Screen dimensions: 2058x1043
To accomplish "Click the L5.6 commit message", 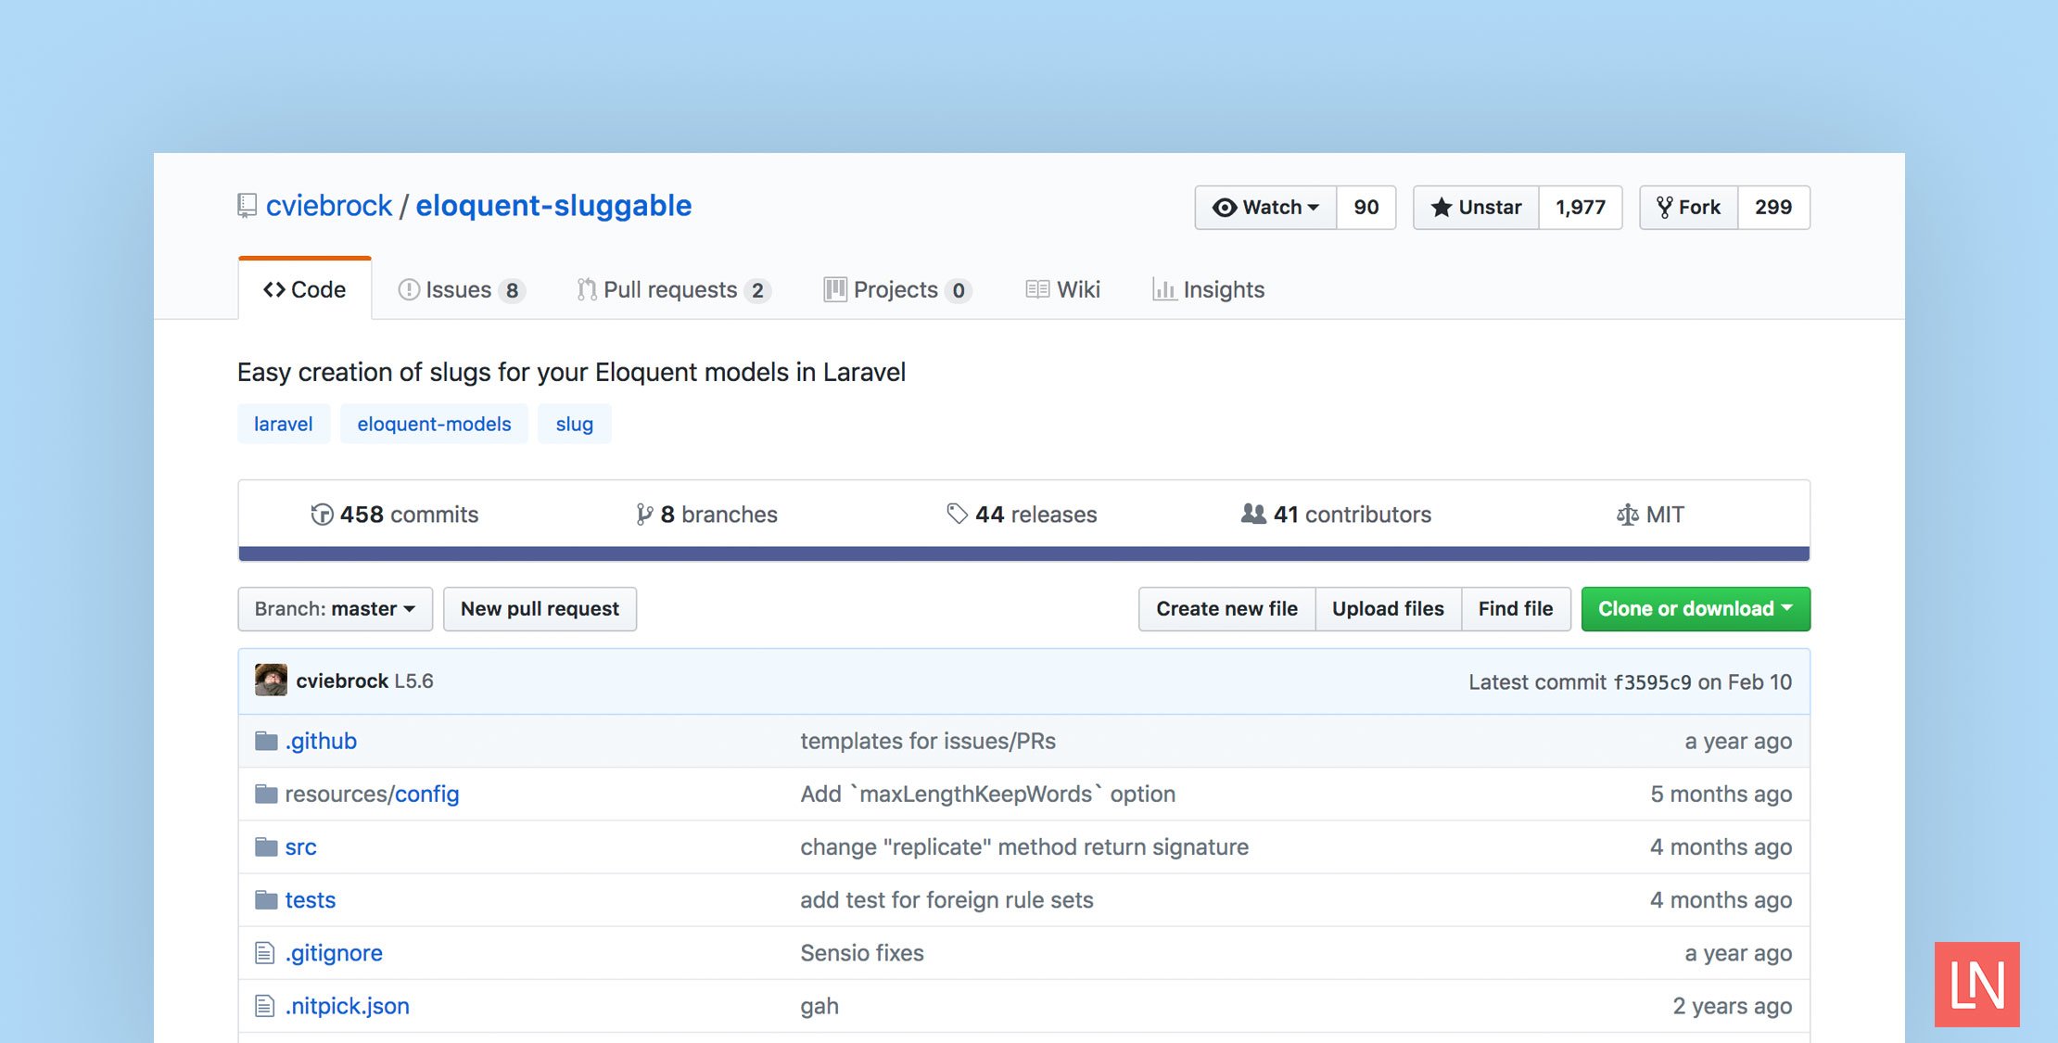I will [413, 681].
